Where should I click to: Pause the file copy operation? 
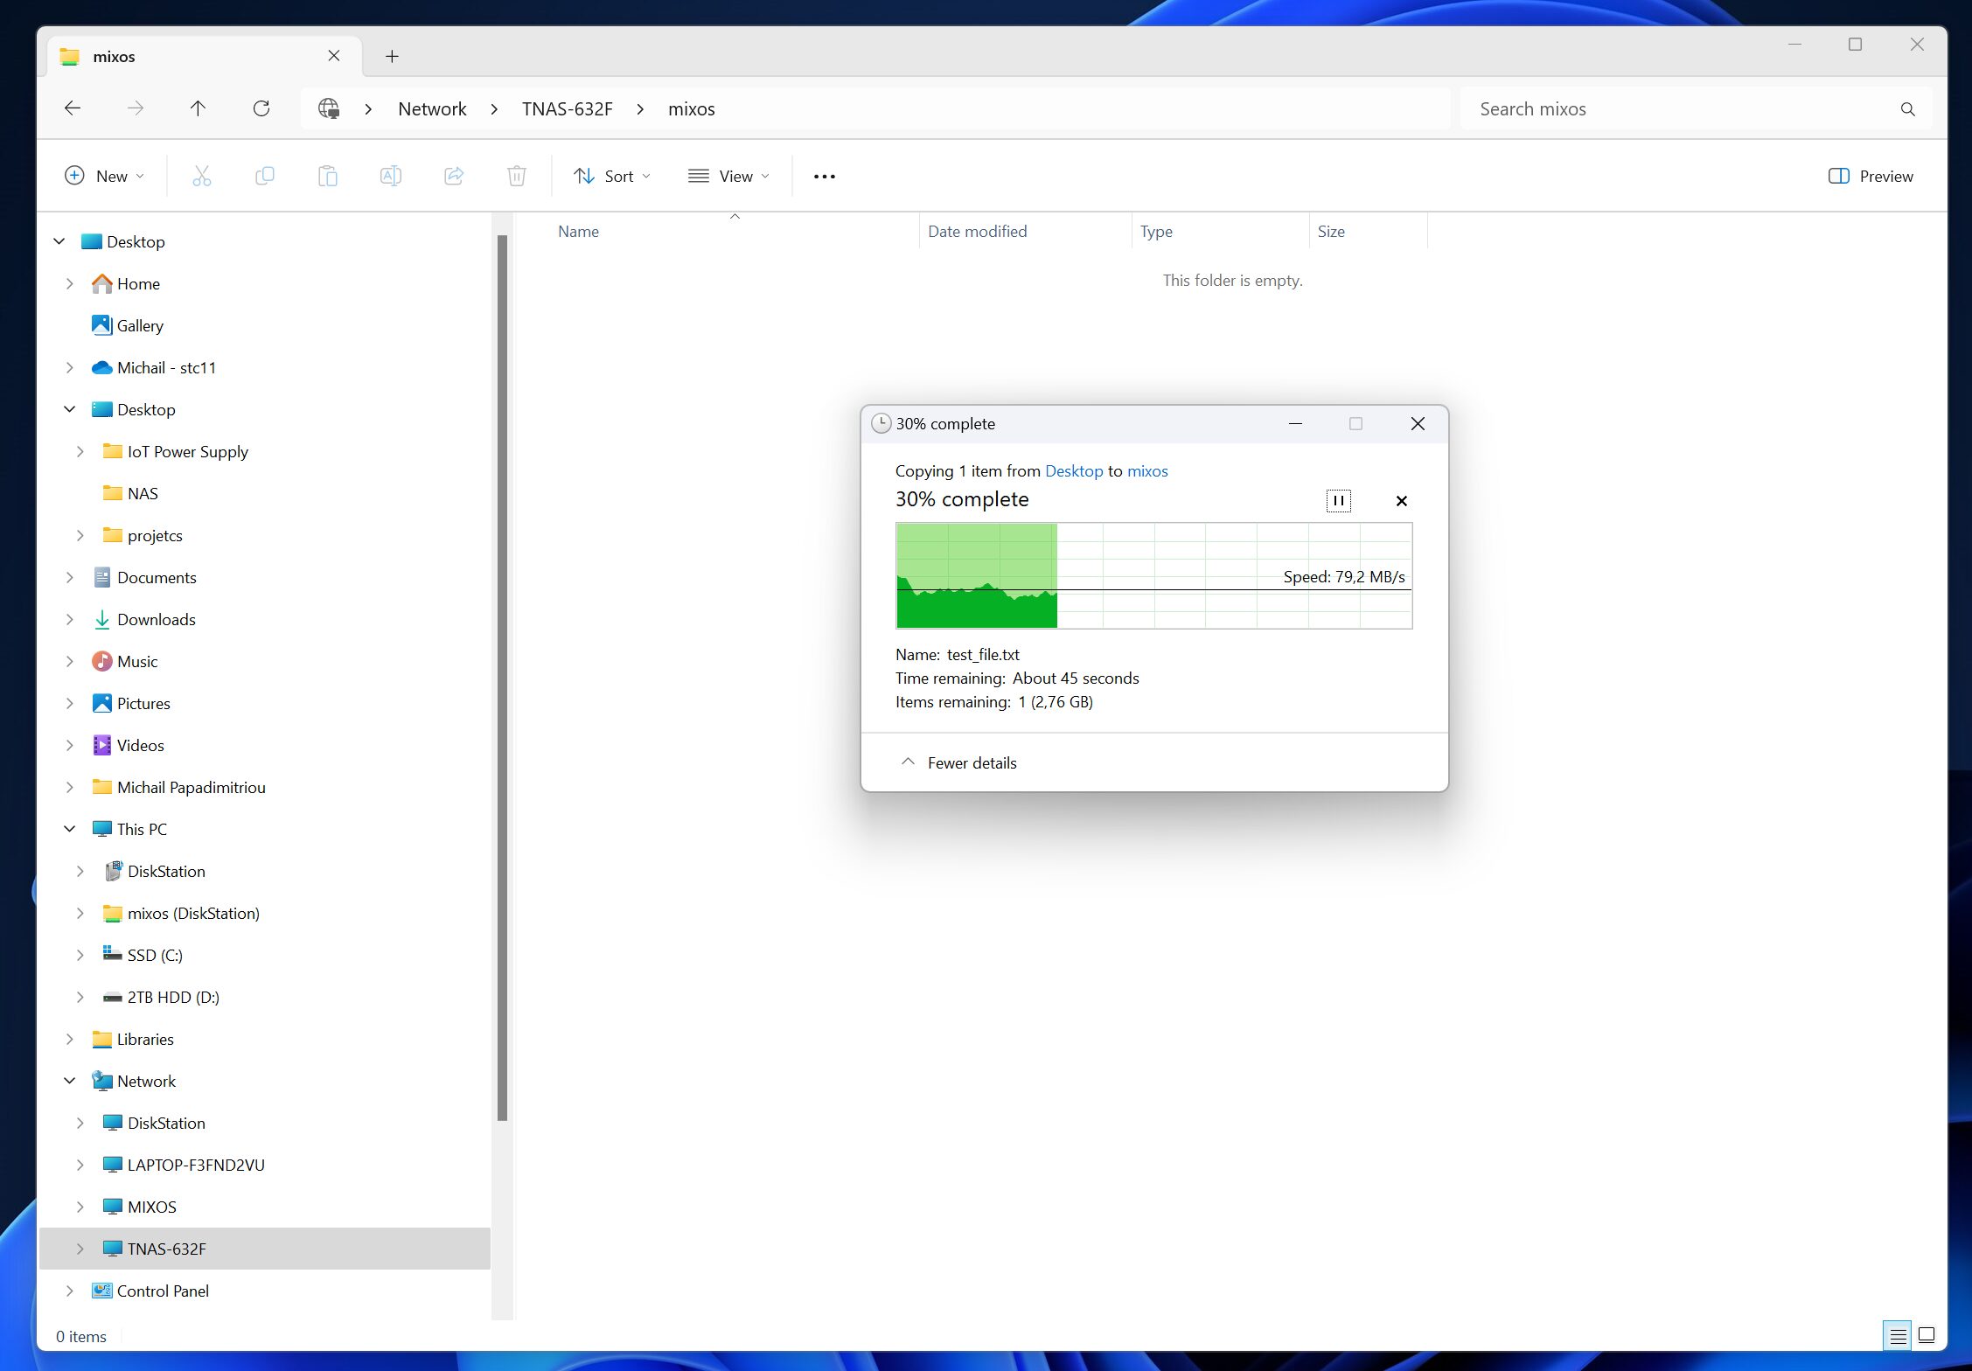click(1338, 501)
